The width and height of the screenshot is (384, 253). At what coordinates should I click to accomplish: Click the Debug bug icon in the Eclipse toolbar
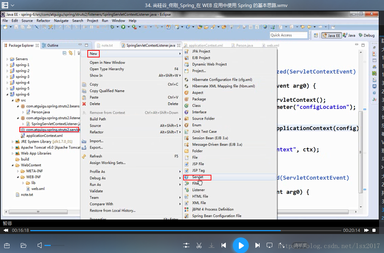click(112, 27)
